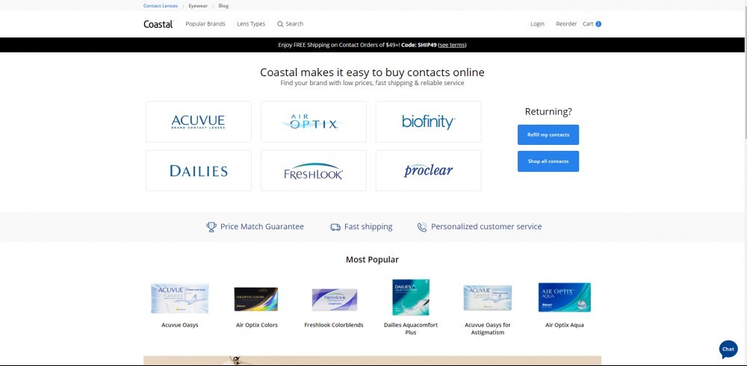
Task: Click the 'Shop all contacts' button
Action: pyautogui.click(x=548, y=161)
